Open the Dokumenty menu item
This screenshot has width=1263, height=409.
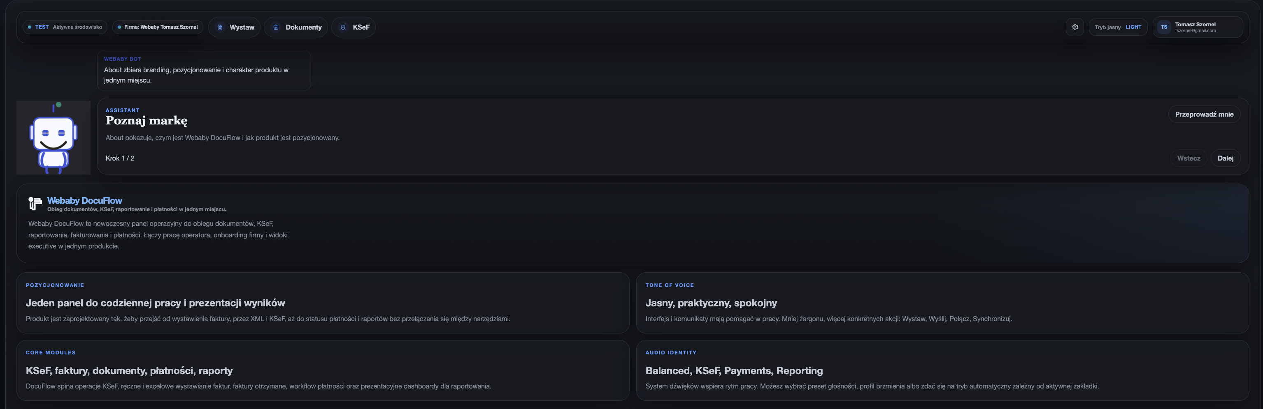click(x=296, y=28)
